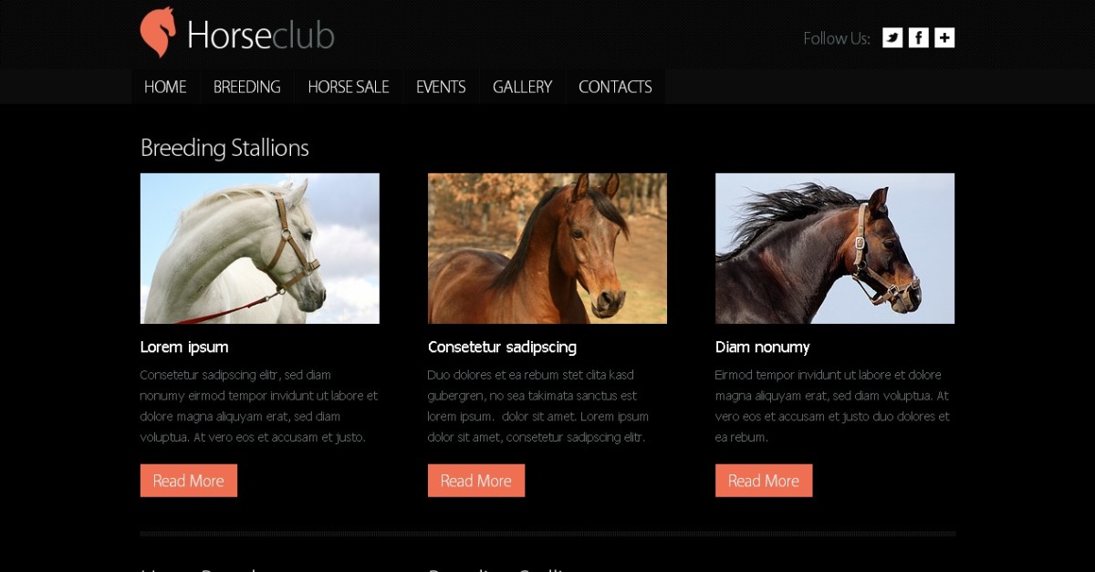Viewport: 1095px width, 572px height.
Task: Click the Diam nonumy heading
Action: click(762, 347)
